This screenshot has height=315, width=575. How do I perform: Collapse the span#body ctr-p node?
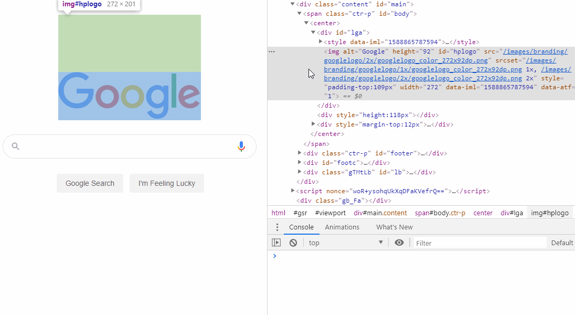[x=299, y=13]
